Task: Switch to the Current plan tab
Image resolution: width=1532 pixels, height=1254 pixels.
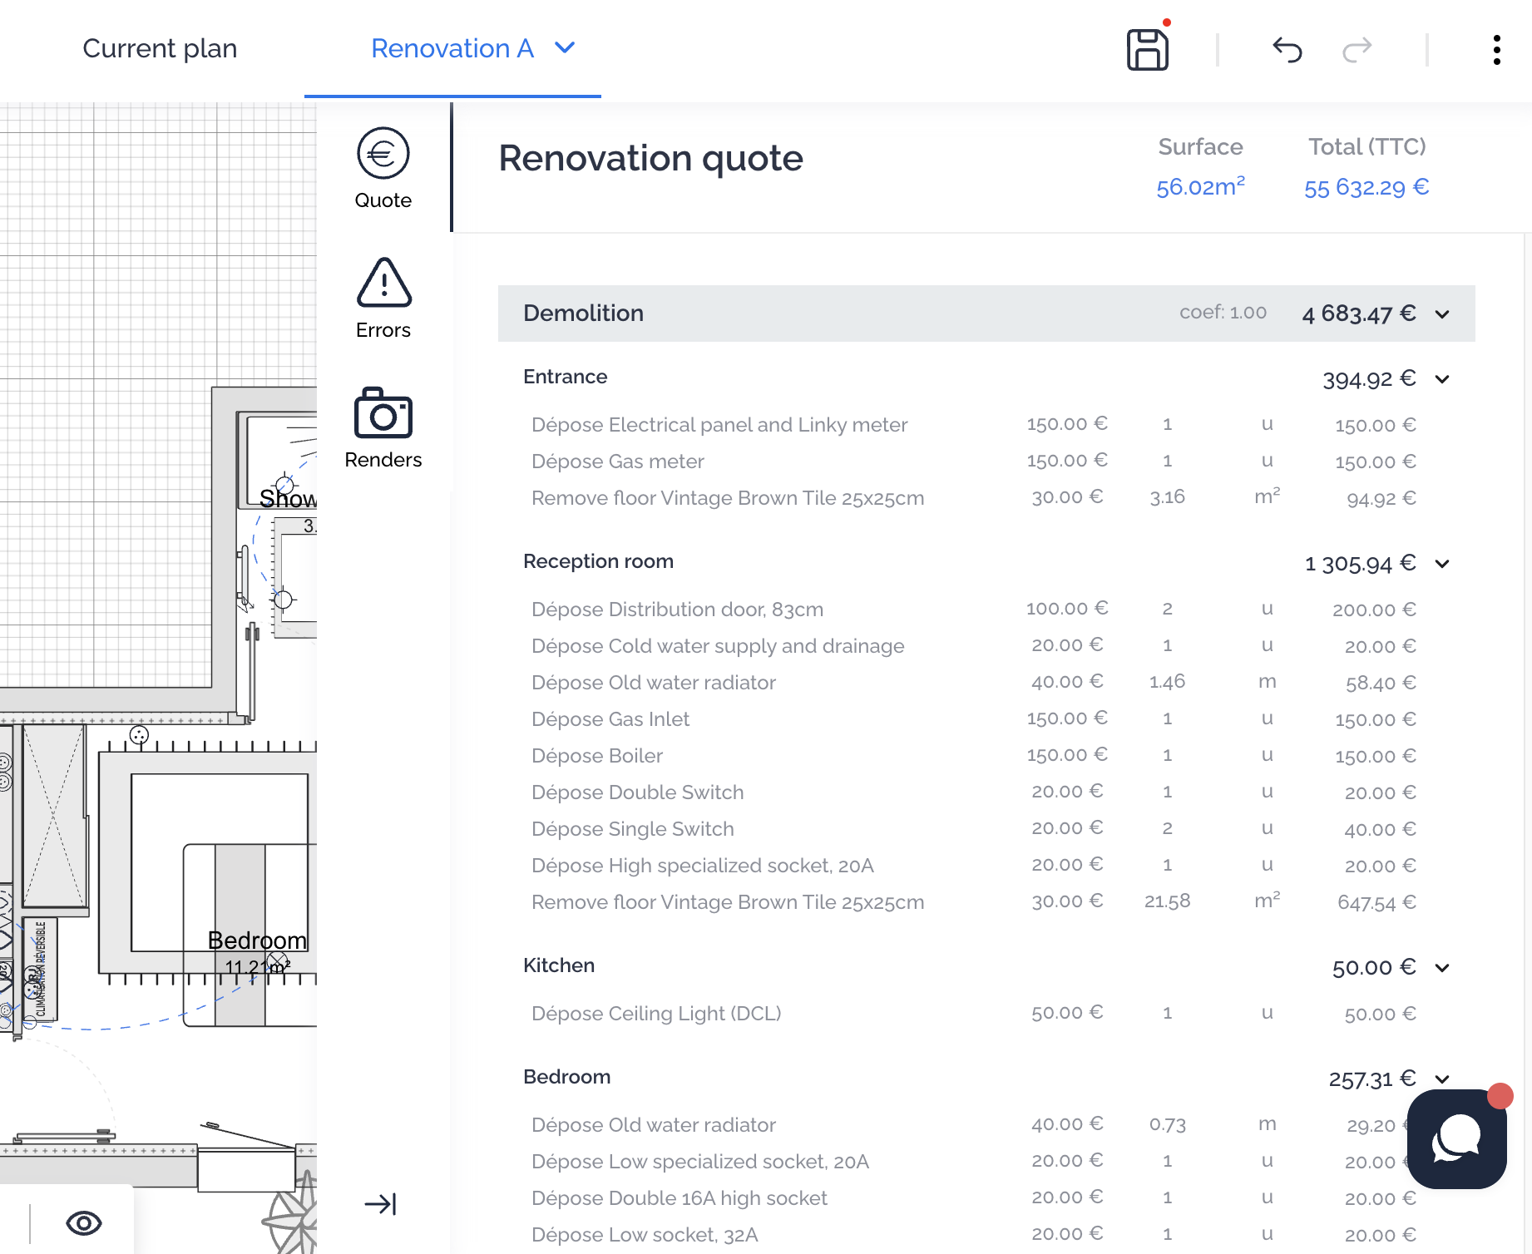Action: coord(160,48)
